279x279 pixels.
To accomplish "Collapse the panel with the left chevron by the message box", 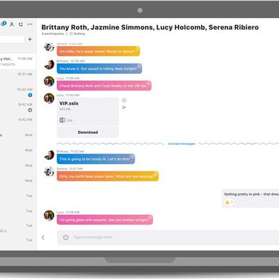I will [43, 237].
